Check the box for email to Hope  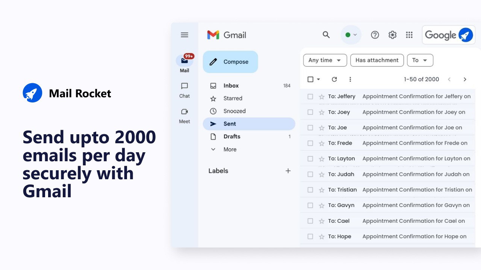(x=310, y=237)
